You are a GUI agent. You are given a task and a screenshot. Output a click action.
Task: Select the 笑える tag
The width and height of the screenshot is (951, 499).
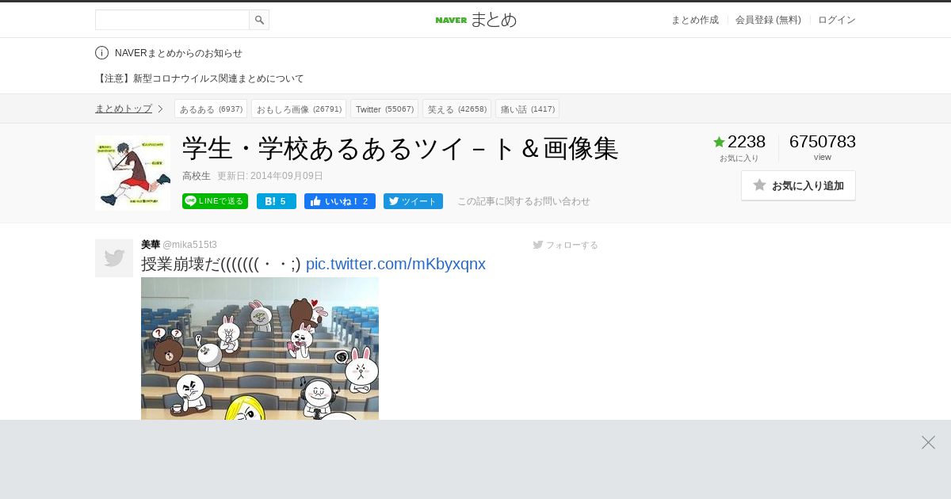pyautogui.click(x=456, y=109)
